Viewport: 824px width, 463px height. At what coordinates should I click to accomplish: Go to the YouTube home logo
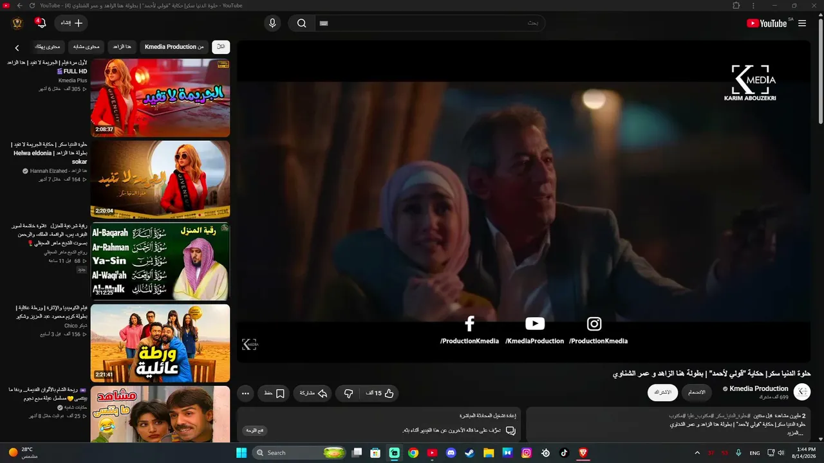click(767, 23)
